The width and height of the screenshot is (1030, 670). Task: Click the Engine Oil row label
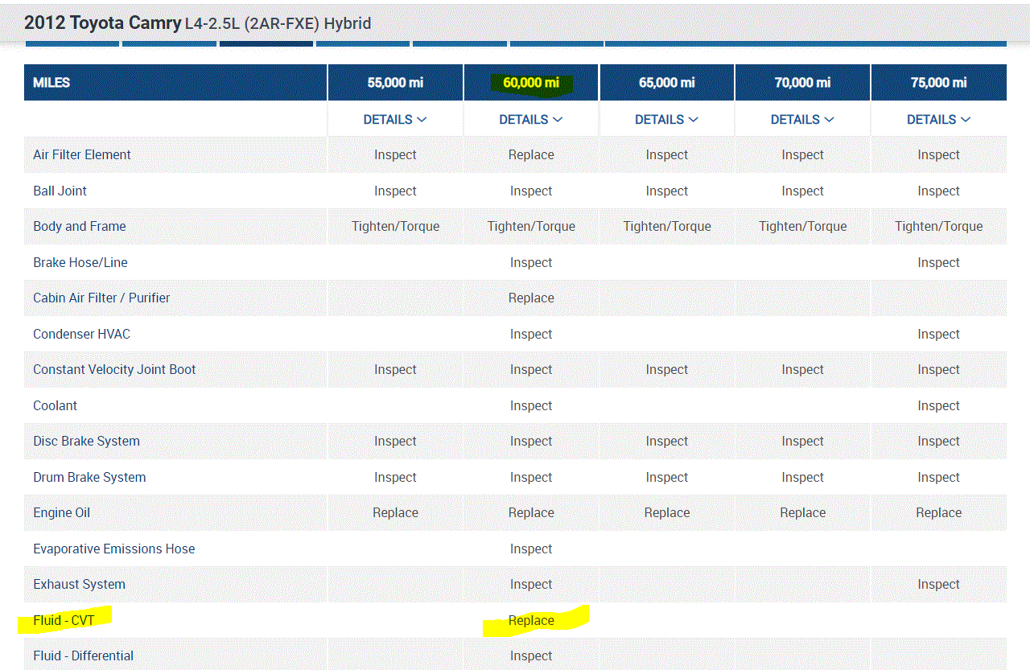(x=62, y=512)
